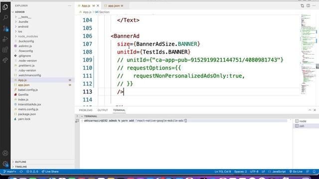Change LF end of line sequence
Viewport: 319px width, 179px height.
(x=263, y=172)
